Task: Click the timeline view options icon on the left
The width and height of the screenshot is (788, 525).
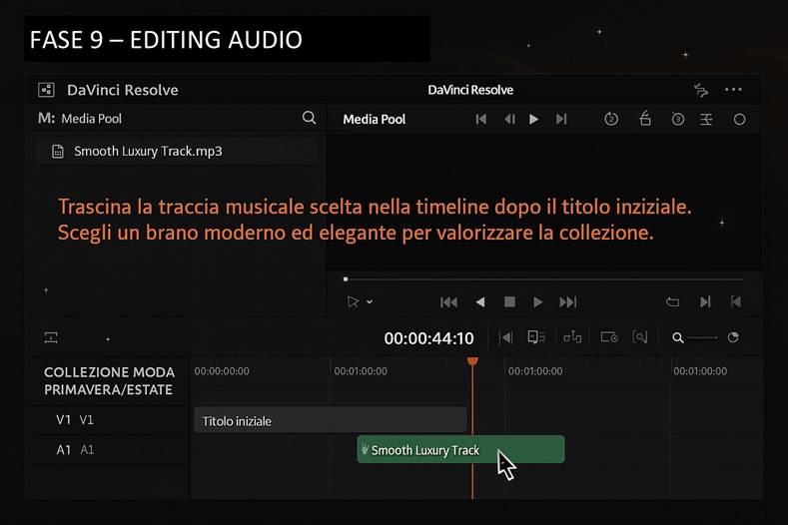Action: [x=51, y=337]
